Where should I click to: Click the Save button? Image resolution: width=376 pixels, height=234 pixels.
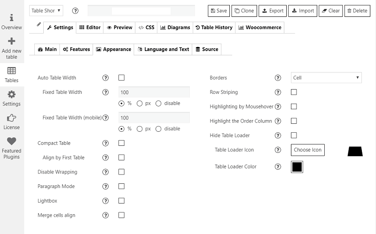point(219,11)
